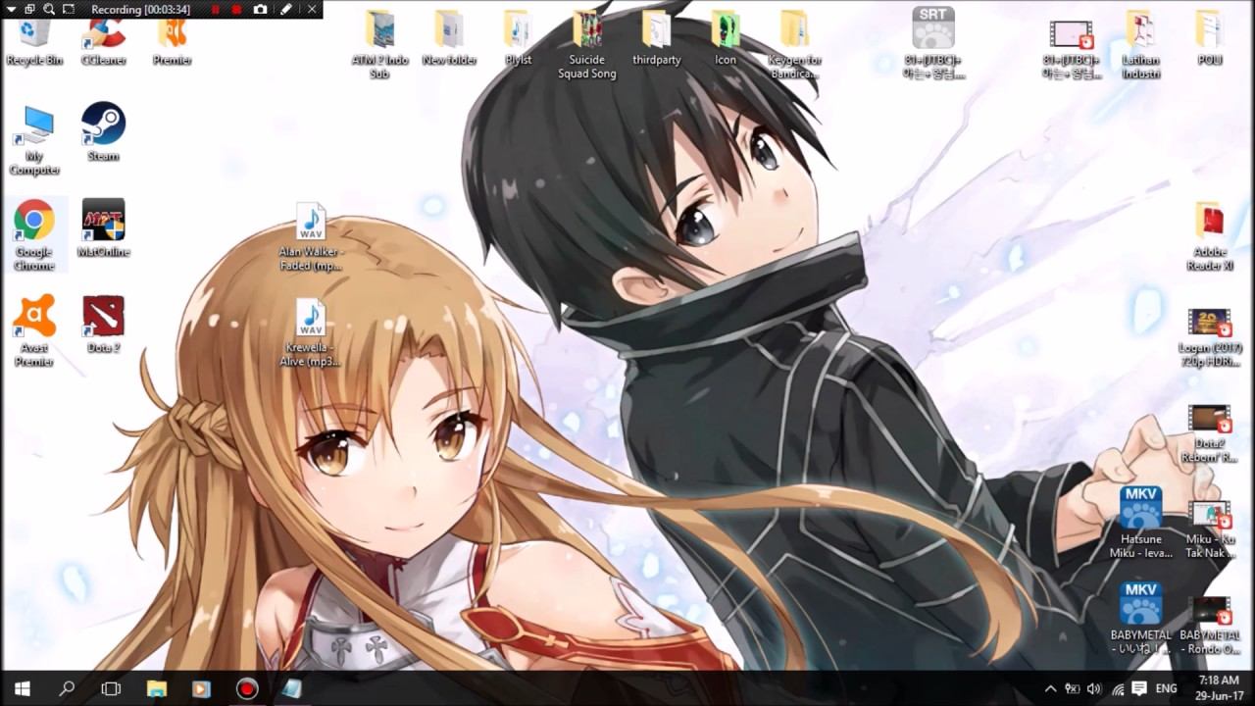This screenshot has width=1255, height=706.
Task: Select the Google Chrome shortcut icon
Action: (x=34, y=235)
